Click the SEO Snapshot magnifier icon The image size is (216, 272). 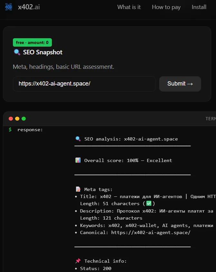pos(17,52)
